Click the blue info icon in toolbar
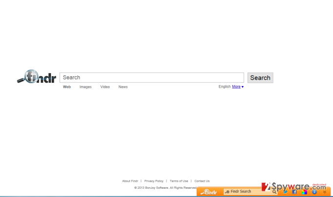Image resolution: width=333 pixels, height=197 pixels. click(x=314, y=192)
